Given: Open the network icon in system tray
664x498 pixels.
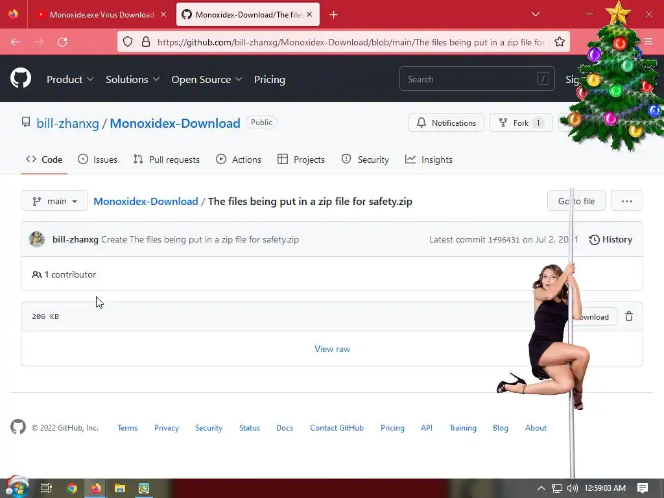Looking at the screenshot, I should click(x=557, y=488).
